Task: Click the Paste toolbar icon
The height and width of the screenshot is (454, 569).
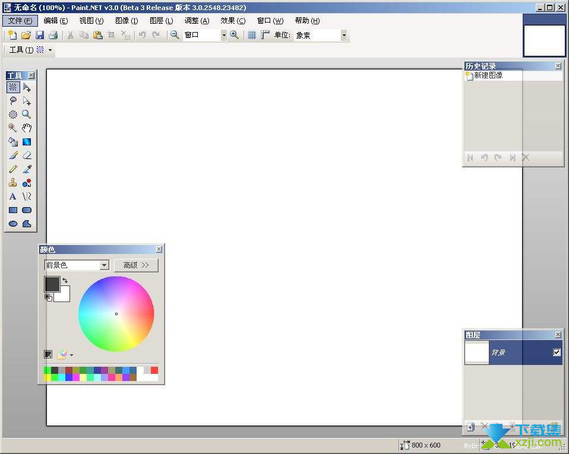Action: coord(97,35)
